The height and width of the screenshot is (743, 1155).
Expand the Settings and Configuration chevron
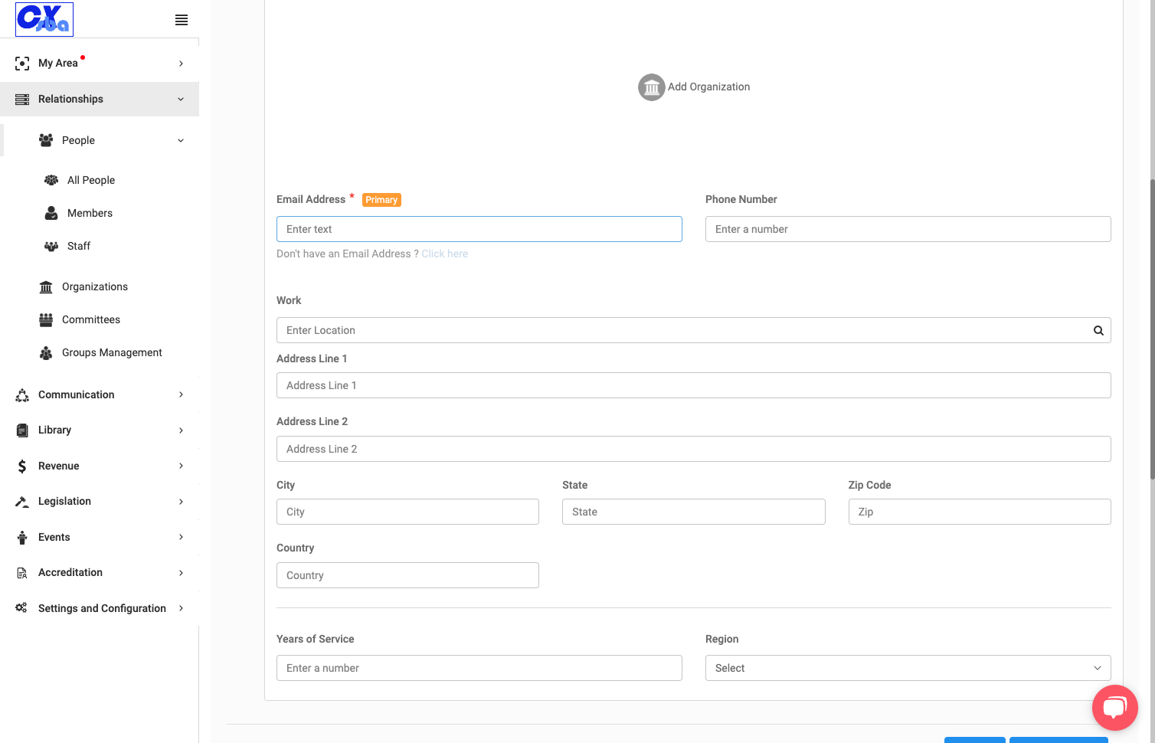pos(181,608)
